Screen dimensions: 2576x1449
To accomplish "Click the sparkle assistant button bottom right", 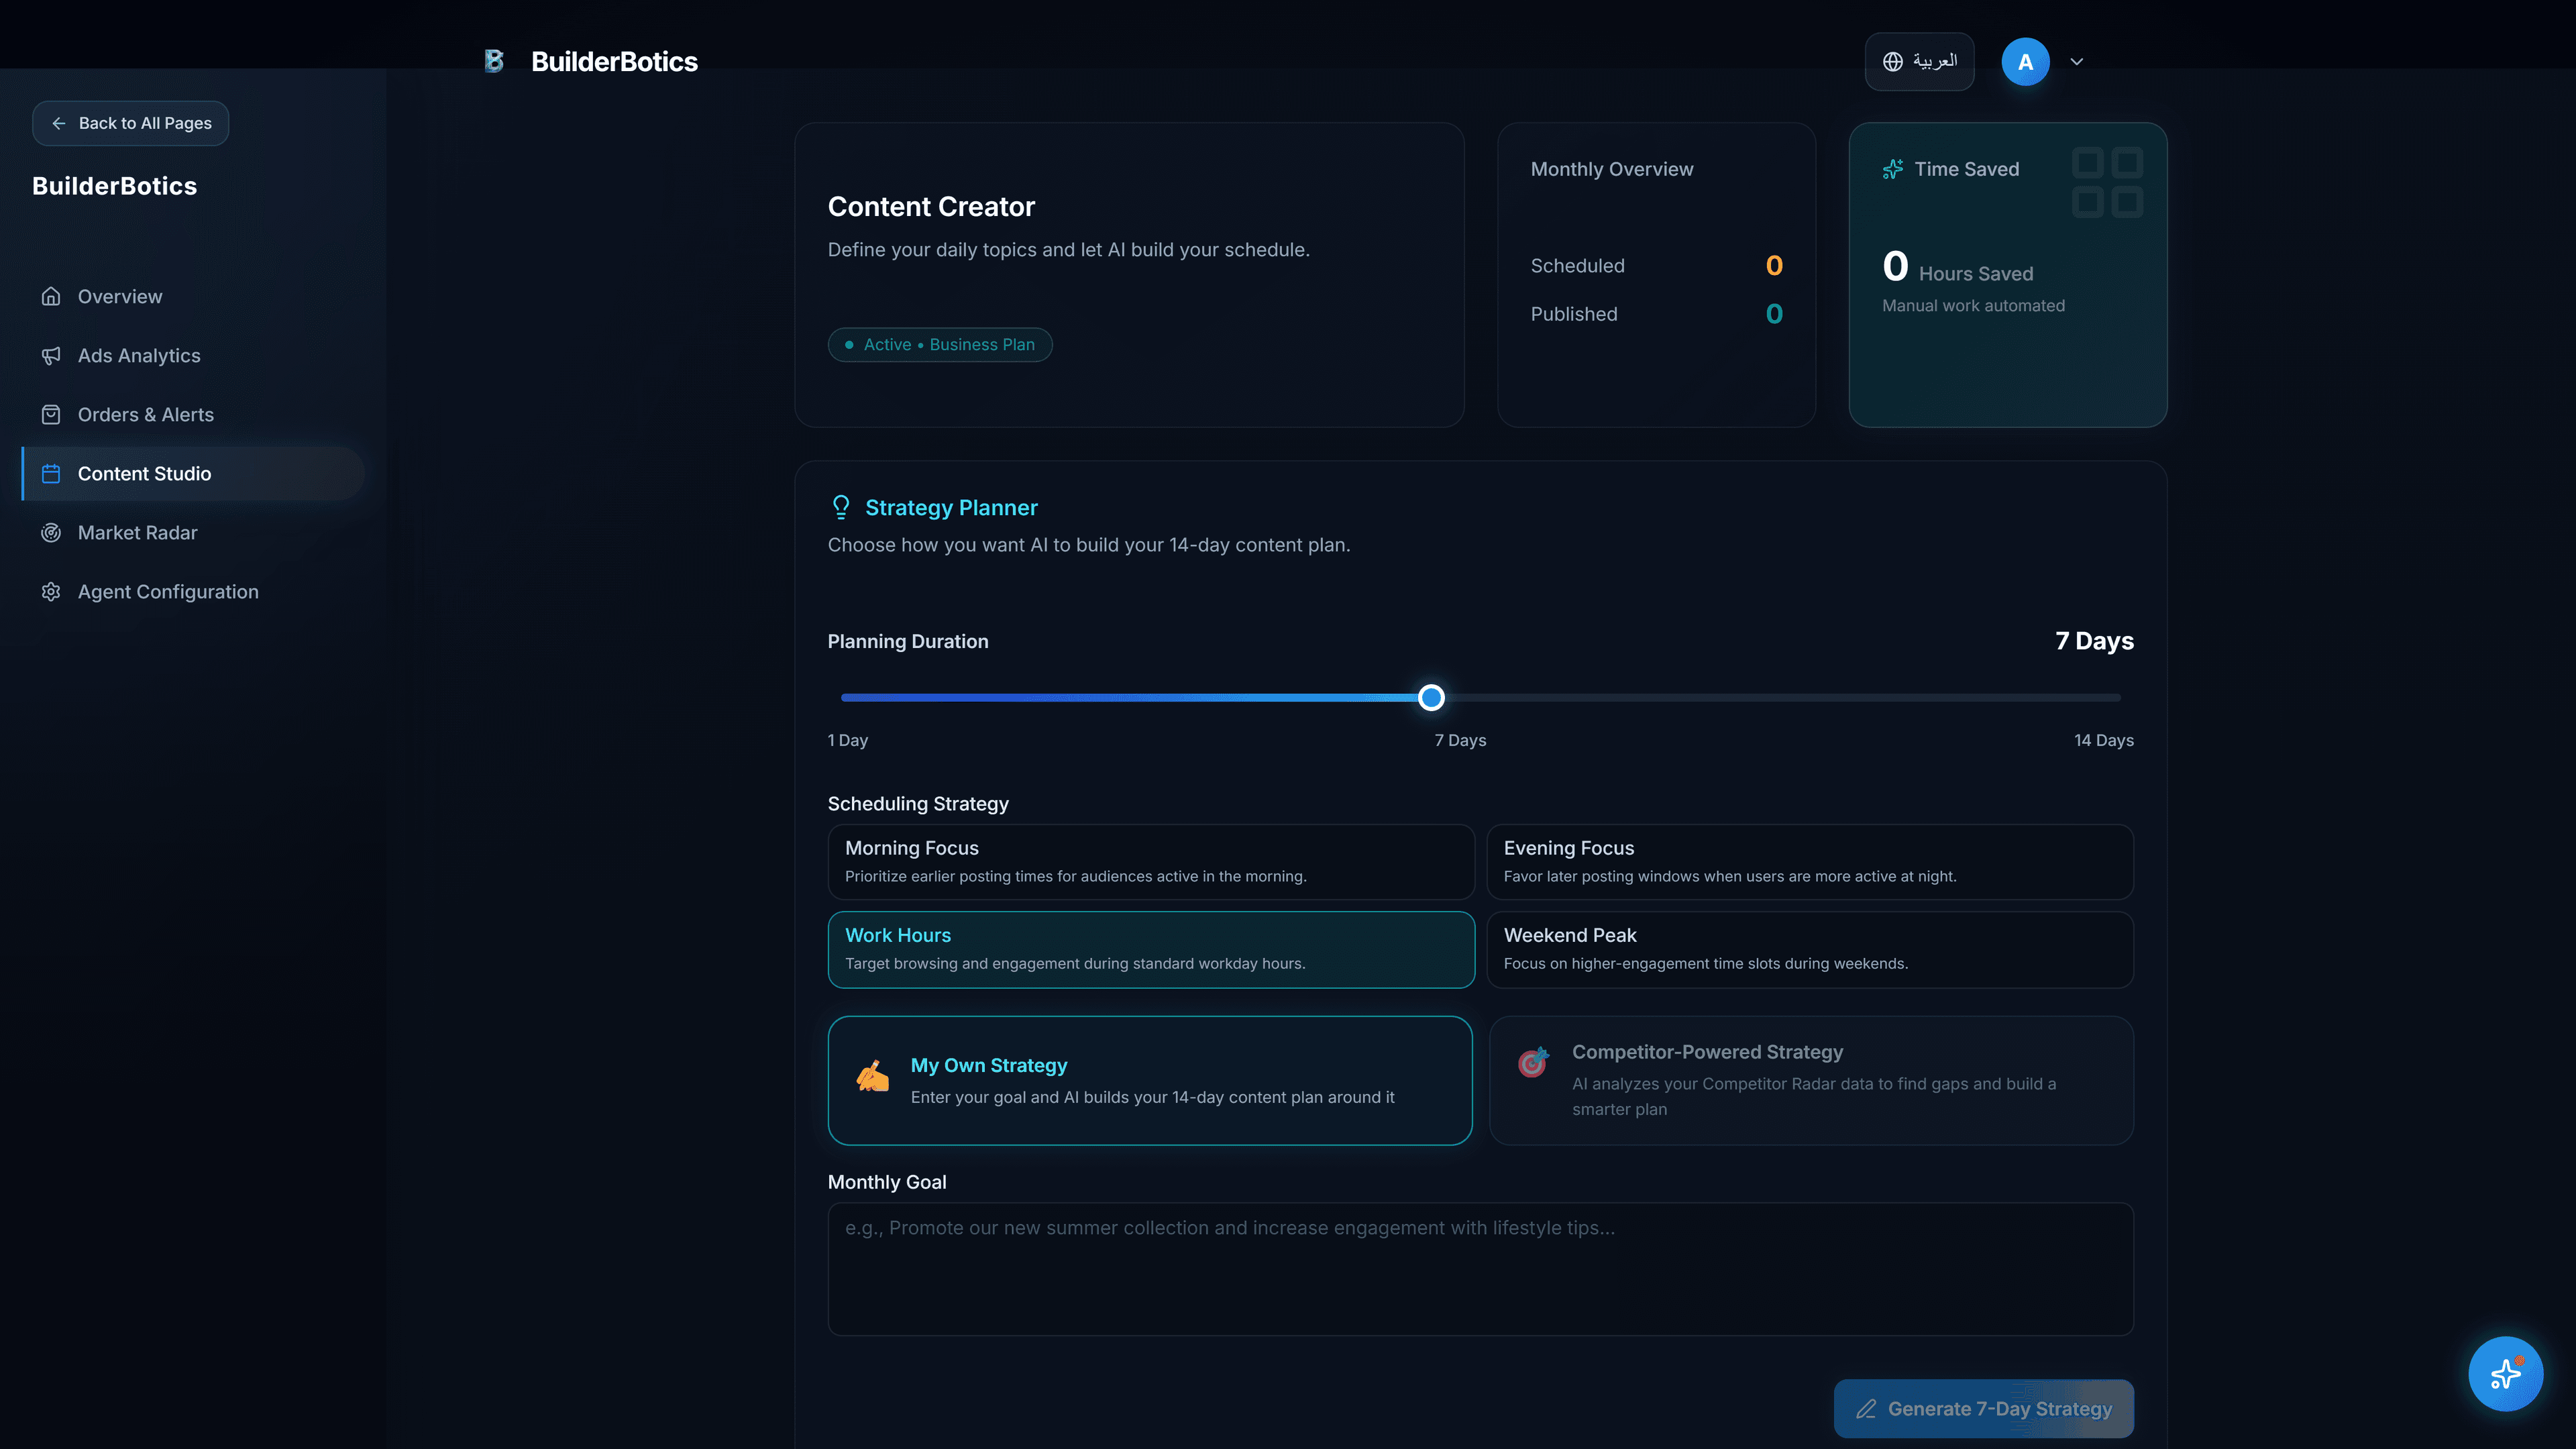I will (2505, 1373).
